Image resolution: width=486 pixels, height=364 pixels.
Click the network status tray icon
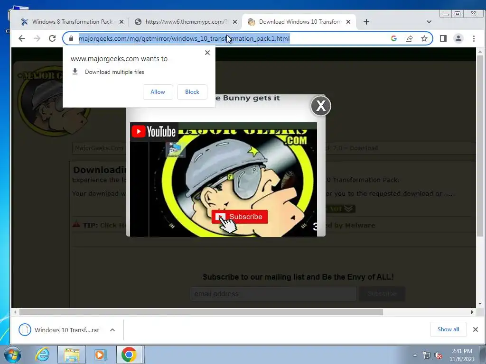(x=427, y=355)
